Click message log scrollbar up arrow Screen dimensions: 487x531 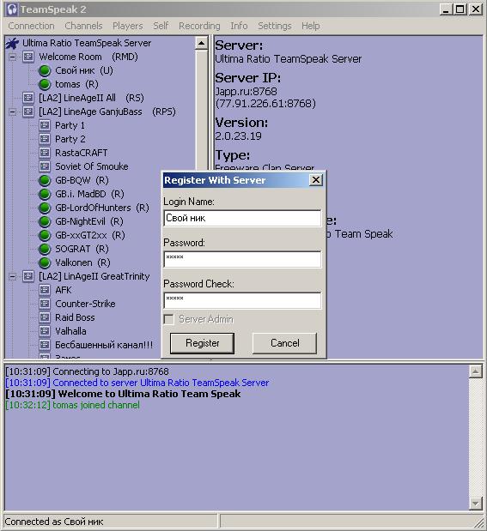pos(476,371)
